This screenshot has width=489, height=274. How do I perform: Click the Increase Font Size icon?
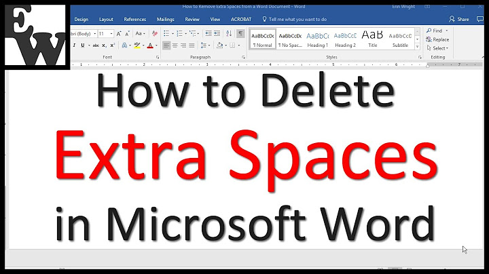click(118, 34)
